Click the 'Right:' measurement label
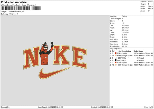 pos(112,28)
